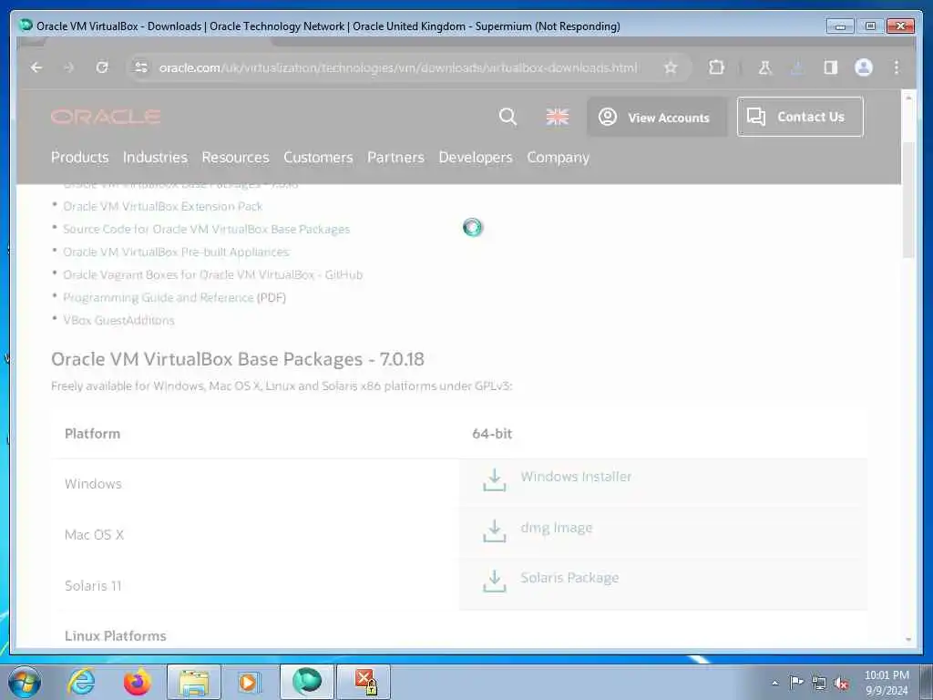Click the Windows Installer link

pos(576,477)
